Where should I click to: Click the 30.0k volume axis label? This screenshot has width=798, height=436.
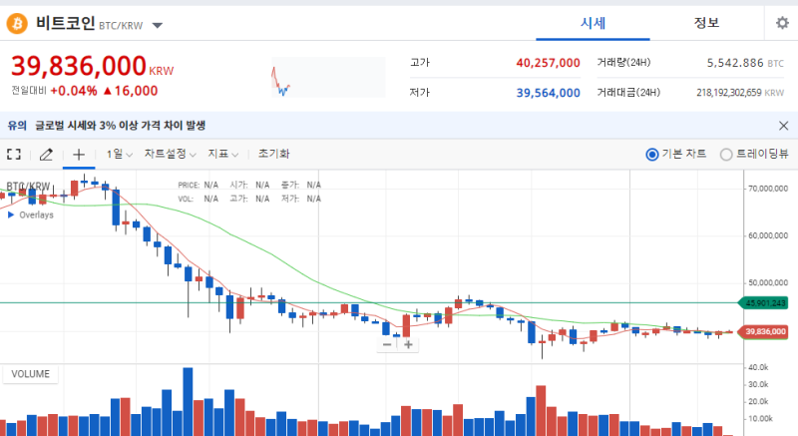758,384
